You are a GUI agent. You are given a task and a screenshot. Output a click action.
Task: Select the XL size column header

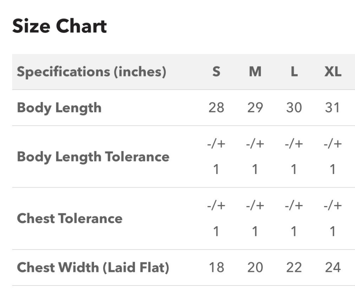(x=332, y=72)
